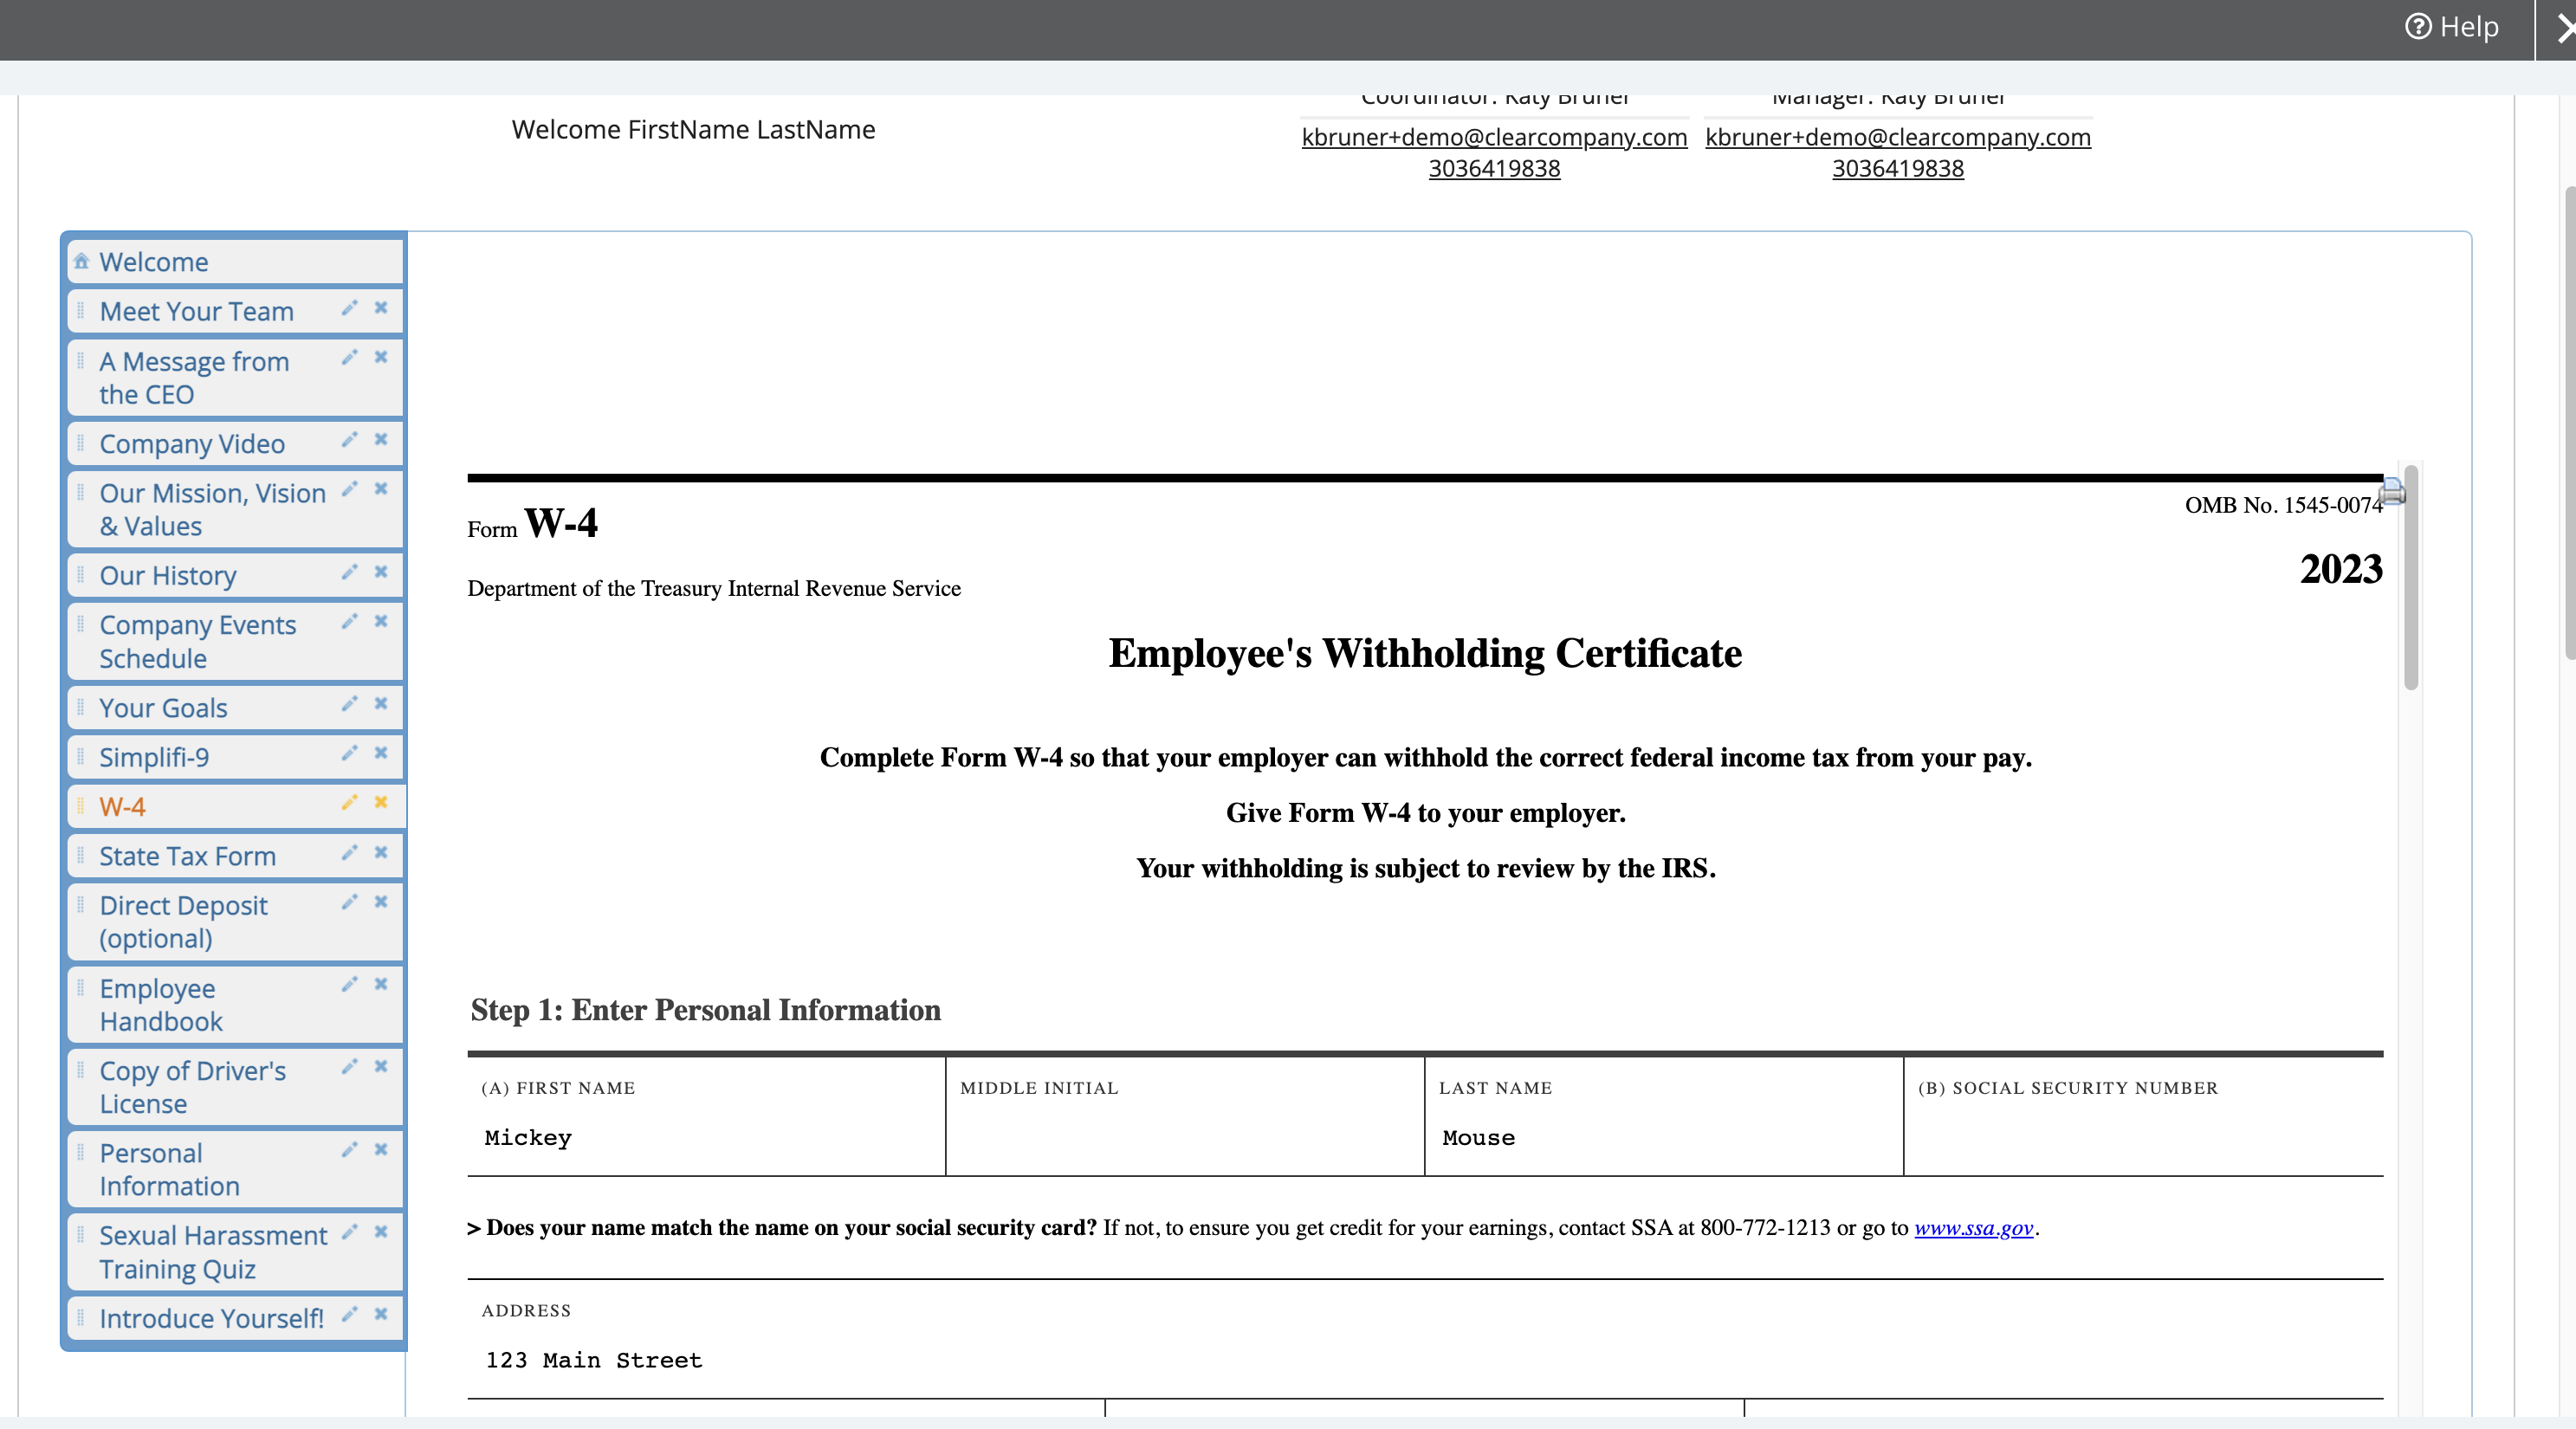The height and width of the screenshot is (1429, 2576).
Task: Remove the Employee Handbook item
Action: pos(381,984)
